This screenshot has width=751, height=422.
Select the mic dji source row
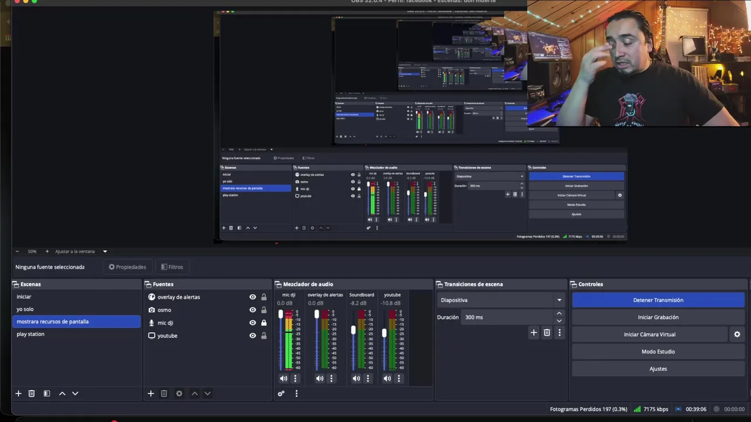pyautogui.click(x=207, y=323)
